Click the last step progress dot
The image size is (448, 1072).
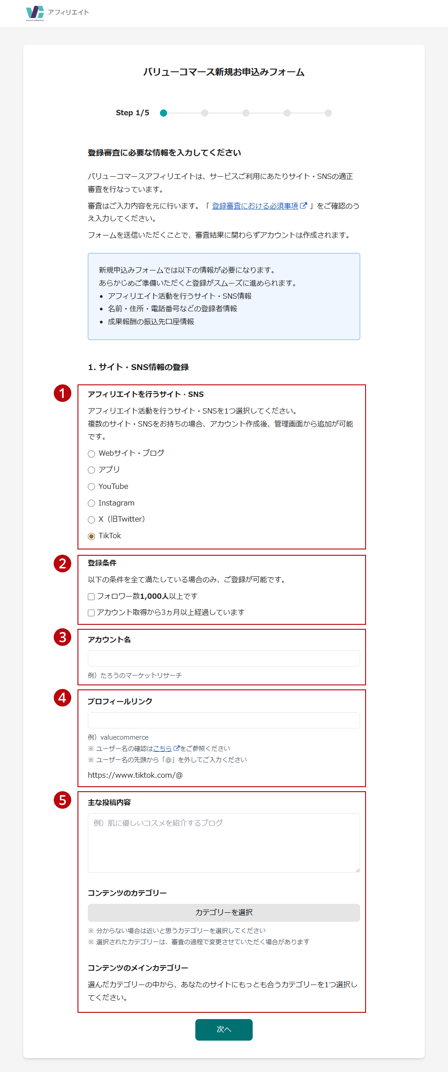click(328, 113)
